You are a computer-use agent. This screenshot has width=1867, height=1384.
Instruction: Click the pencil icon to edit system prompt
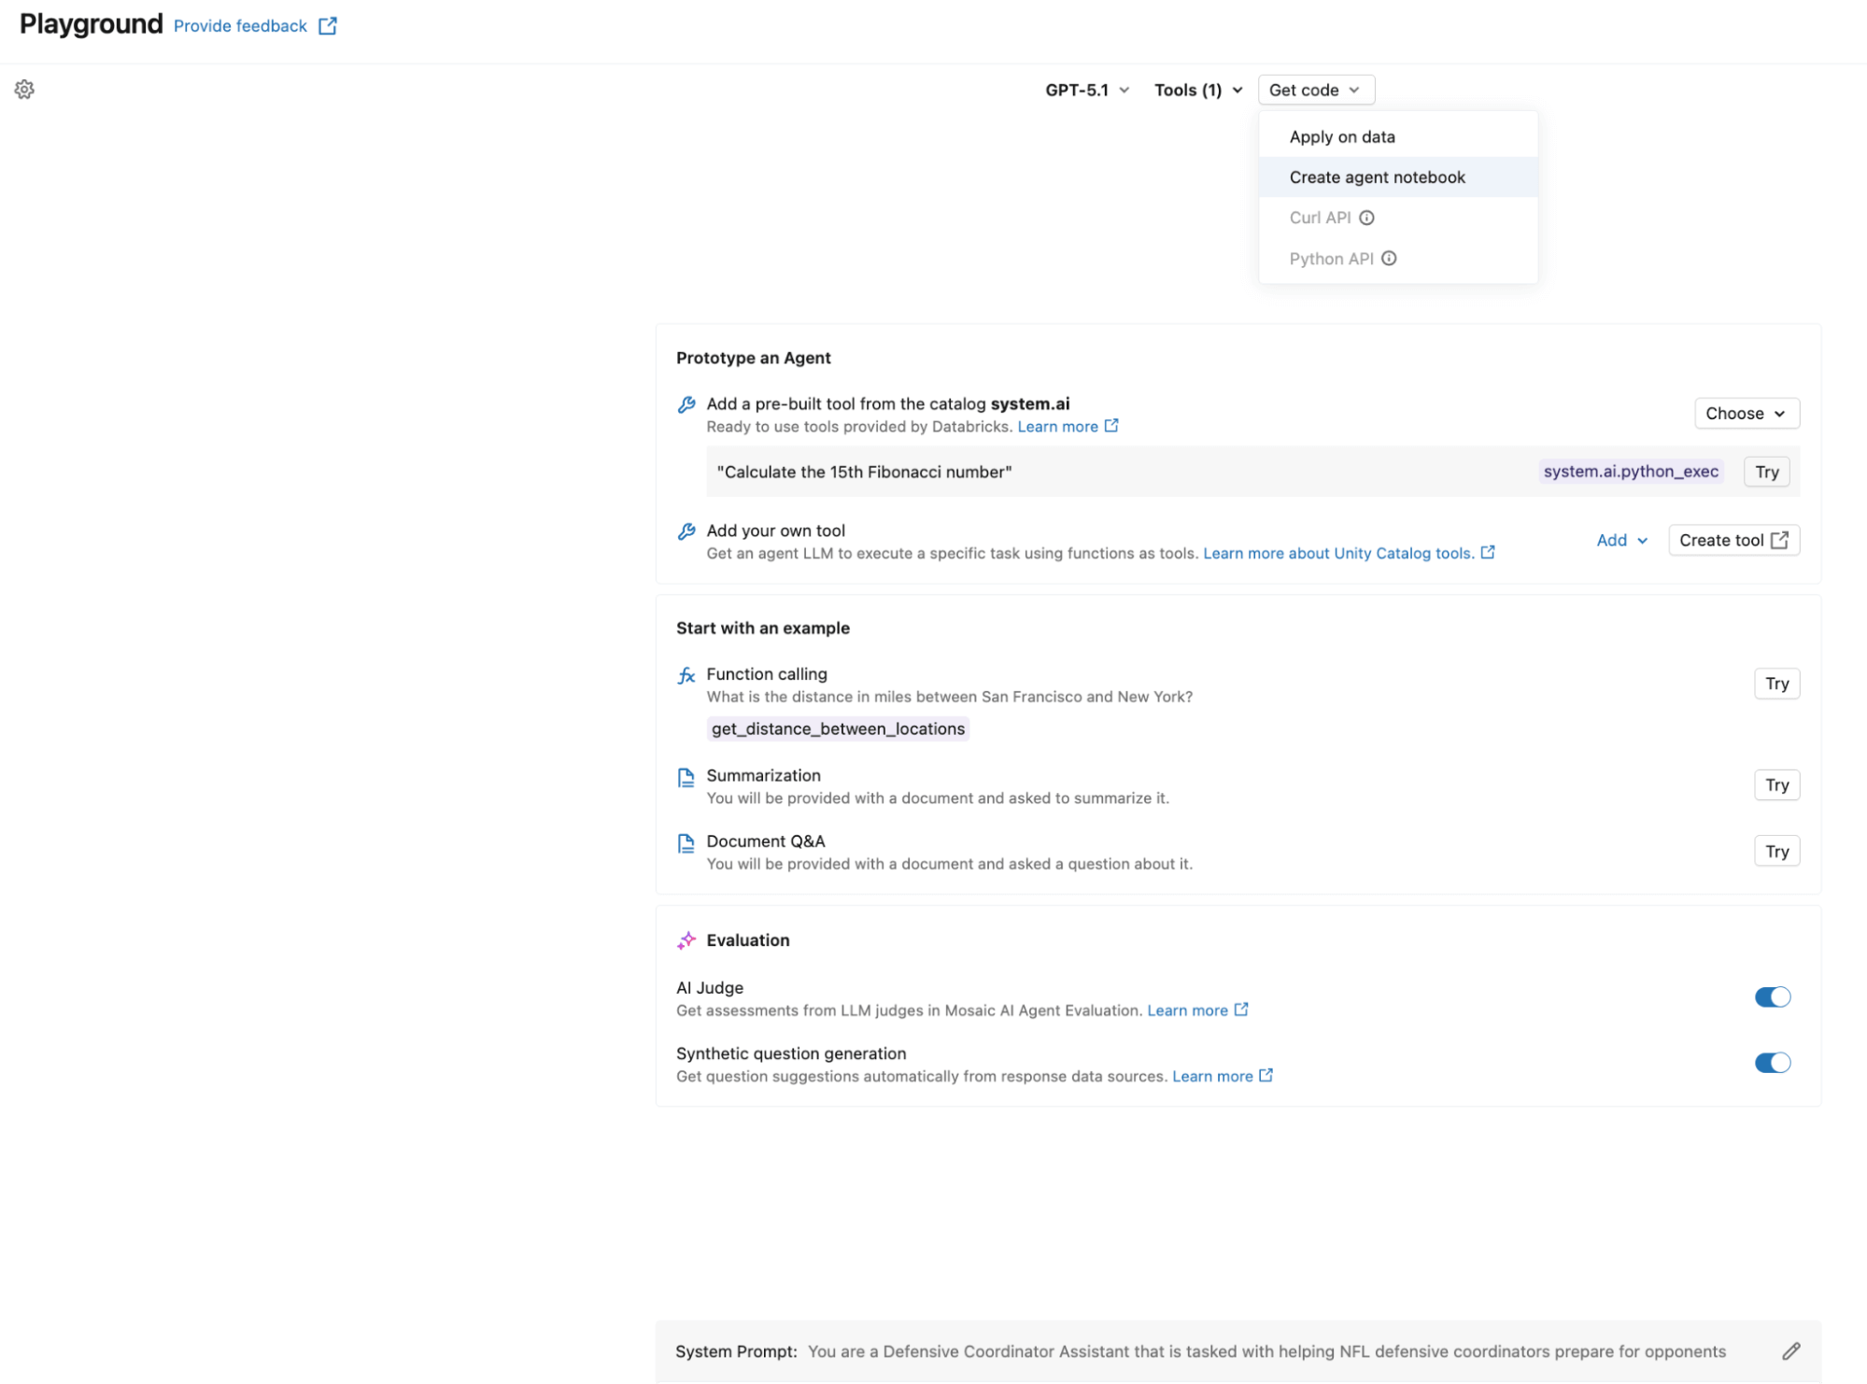coord(1790,1351)
